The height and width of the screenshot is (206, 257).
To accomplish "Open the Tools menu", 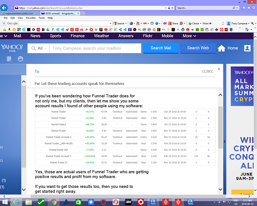I will (42, 18).
